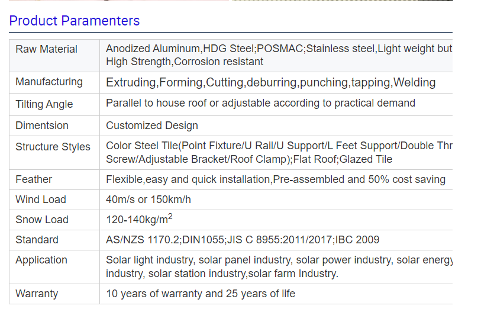Select the Dimentsion row label

42,126
